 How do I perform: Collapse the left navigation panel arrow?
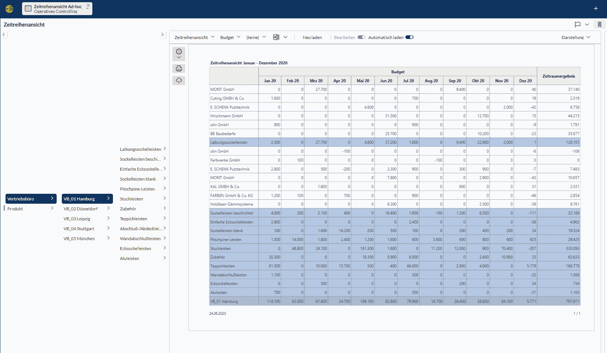click(x=4, y=35)
